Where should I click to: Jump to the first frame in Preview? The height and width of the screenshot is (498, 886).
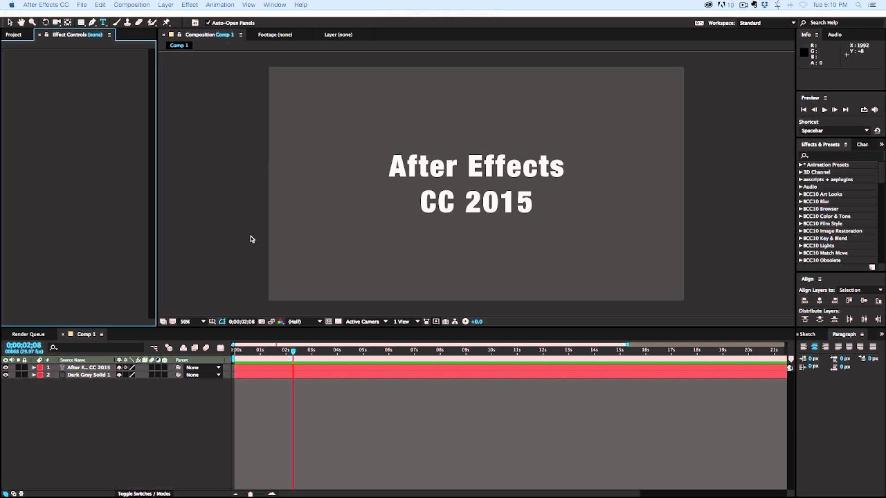(x=804, y=110)
